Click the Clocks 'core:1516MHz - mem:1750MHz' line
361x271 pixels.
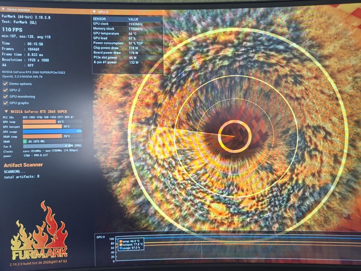pos(50,151)
